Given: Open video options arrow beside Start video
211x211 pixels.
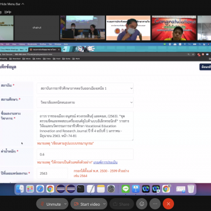Looking at the screenshot, I should pos(105,204).
